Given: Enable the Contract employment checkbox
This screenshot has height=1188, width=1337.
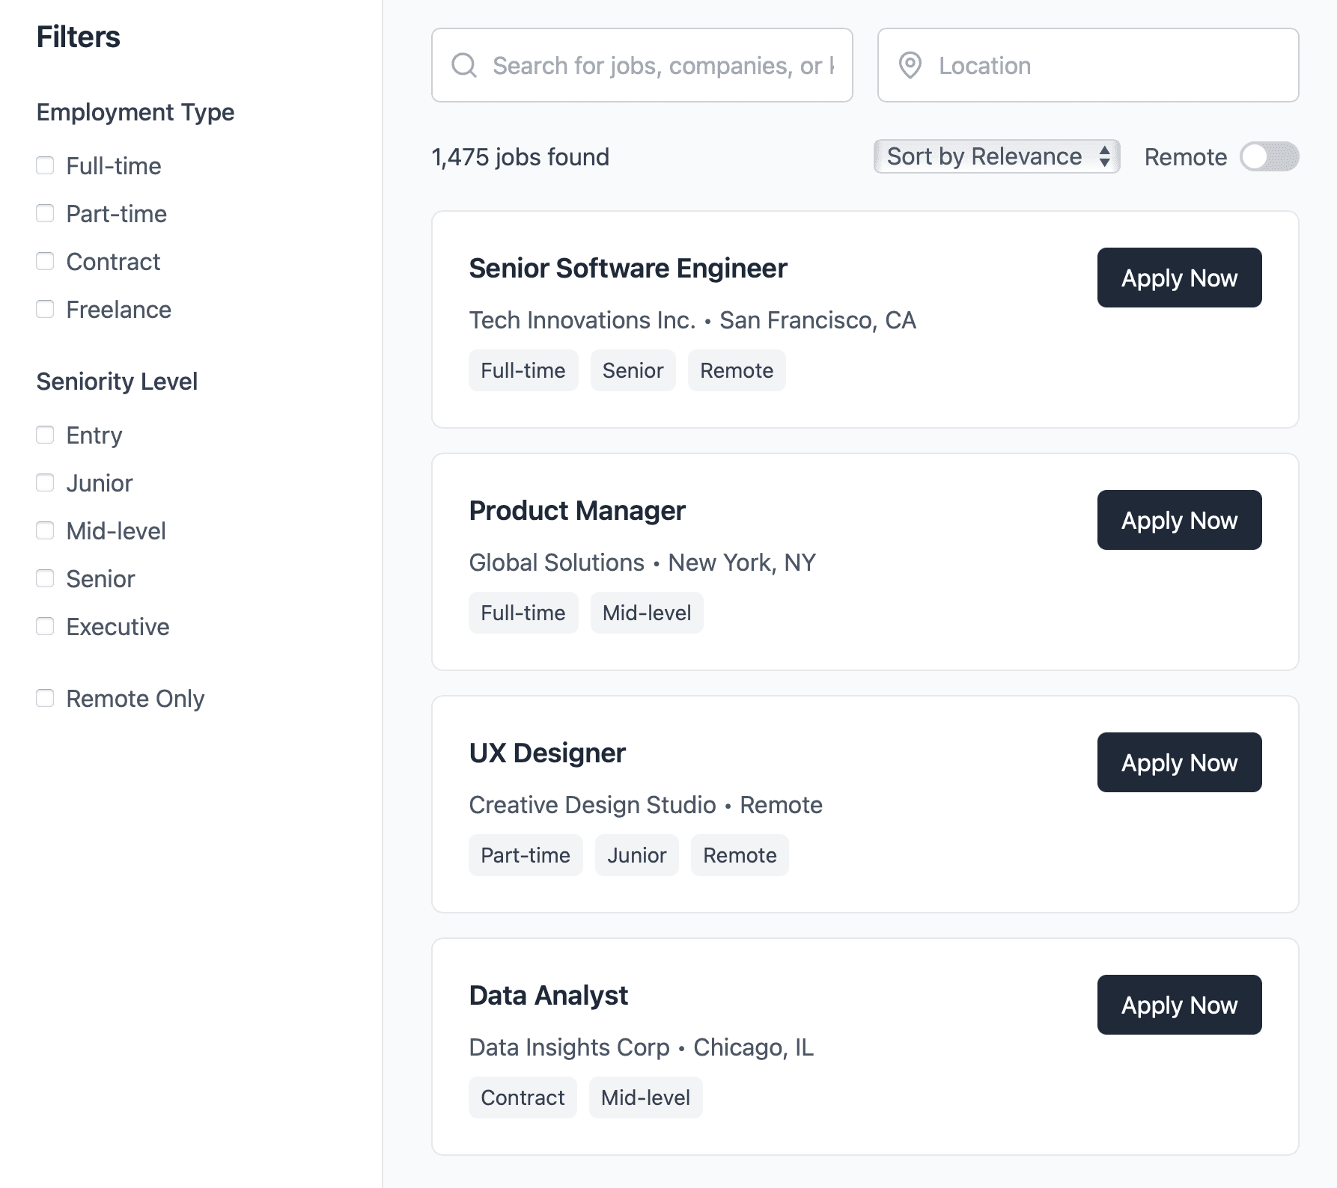Looking at the screenshot, I should pyautogui.click(x=46, y=261).
